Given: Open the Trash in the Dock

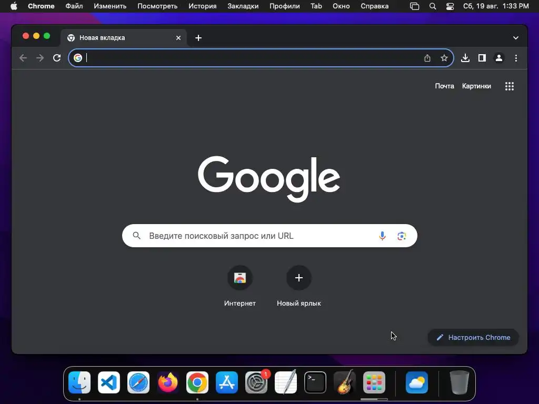Looking at the screenshot, I should [459, 382].
